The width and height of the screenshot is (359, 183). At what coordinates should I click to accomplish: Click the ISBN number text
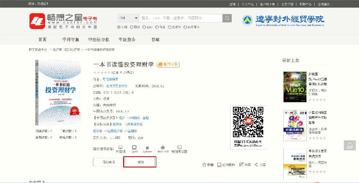(x=118, y=92)
